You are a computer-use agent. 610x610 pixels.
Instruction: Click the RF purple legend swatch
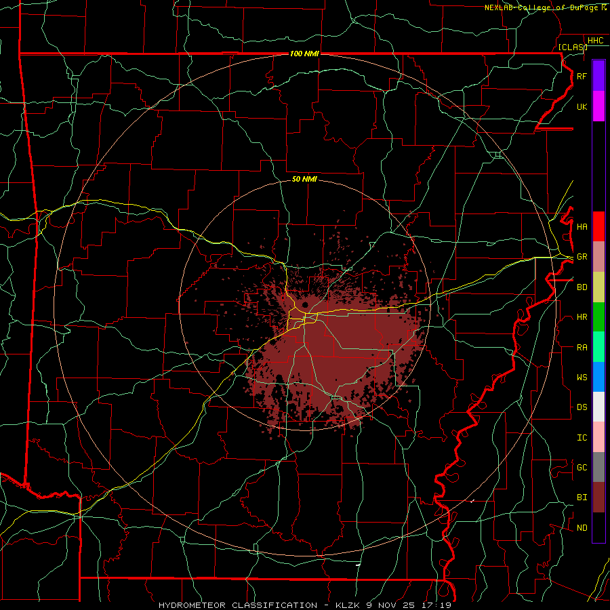point(598,76)
